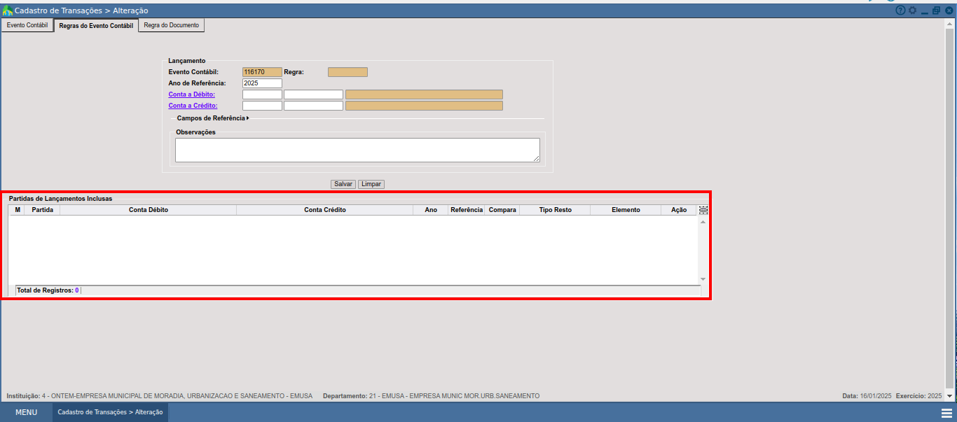Open the MENU button in bottom bar
The height and width of the screenshot is (422, 957).
click(x=26, y=412)
